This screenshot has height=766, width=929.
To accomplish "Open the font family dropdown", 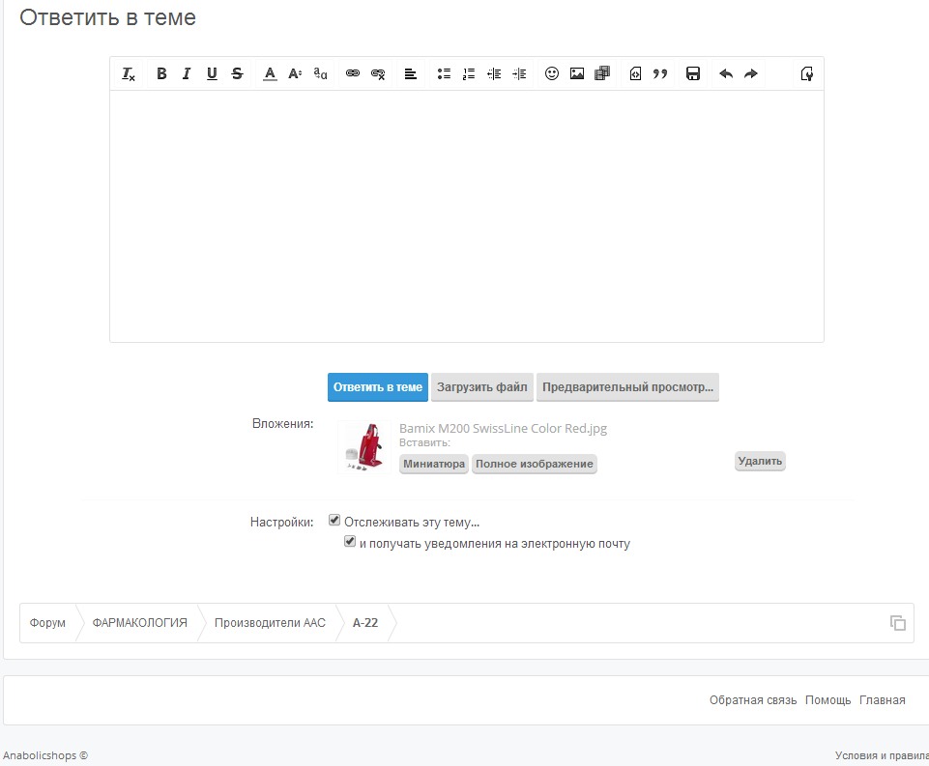I will coord(321,73).
